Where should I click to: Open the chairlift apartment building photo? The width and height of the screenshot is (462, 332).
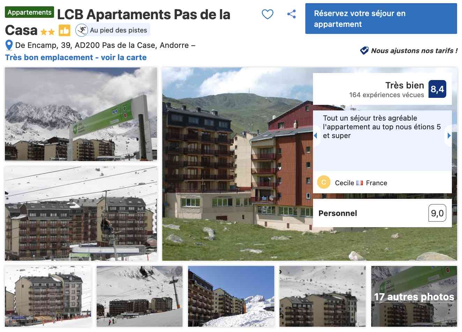81,214
